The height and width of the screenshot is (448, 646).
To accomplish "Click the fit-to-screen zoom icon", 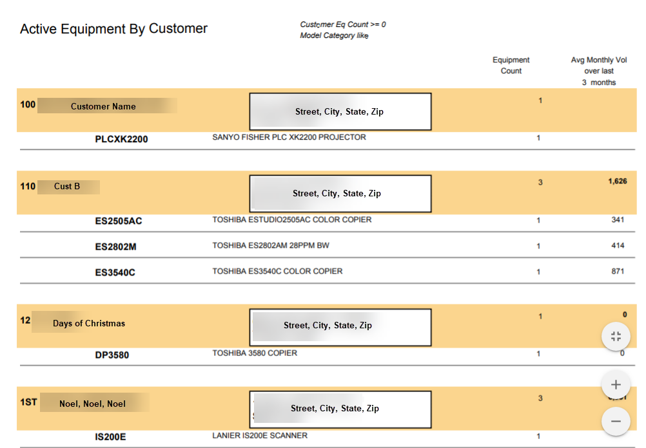I will 616,336.
